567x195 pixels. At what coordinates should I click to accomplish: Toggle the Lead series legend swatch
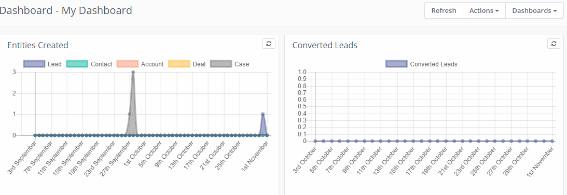pos(34,64)
